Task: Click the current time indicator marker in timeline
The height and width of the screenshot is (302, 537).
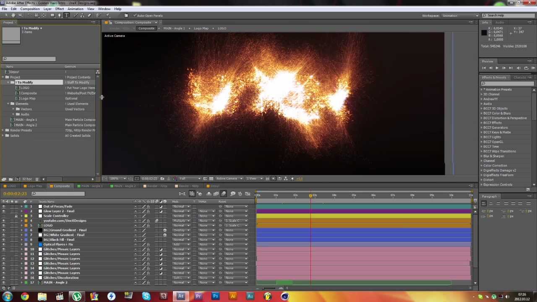Action: pyautogui.click(x=311, y=195)
